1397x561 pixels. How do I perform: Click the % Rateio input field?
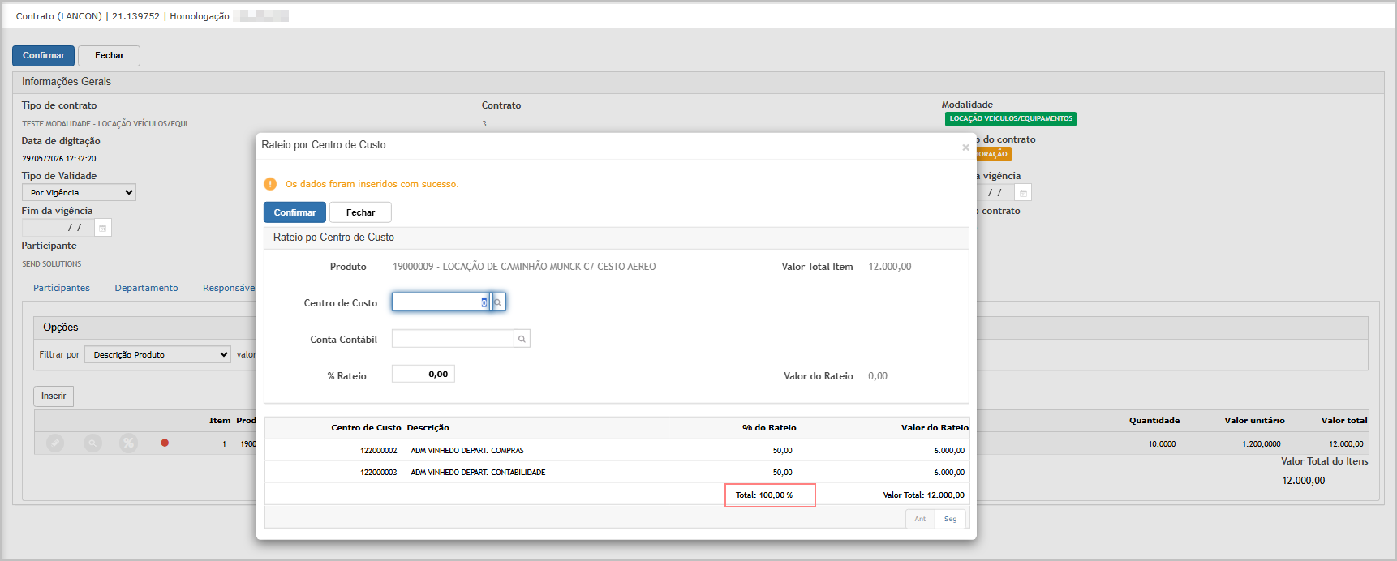click(x=423, y=374)
